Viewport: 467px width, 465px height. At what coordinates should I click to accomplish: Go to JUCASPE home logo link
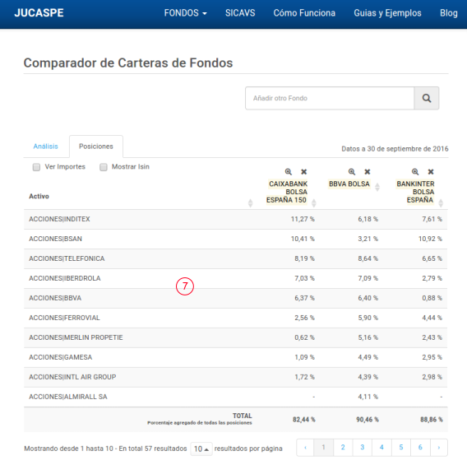coord(39,13)
